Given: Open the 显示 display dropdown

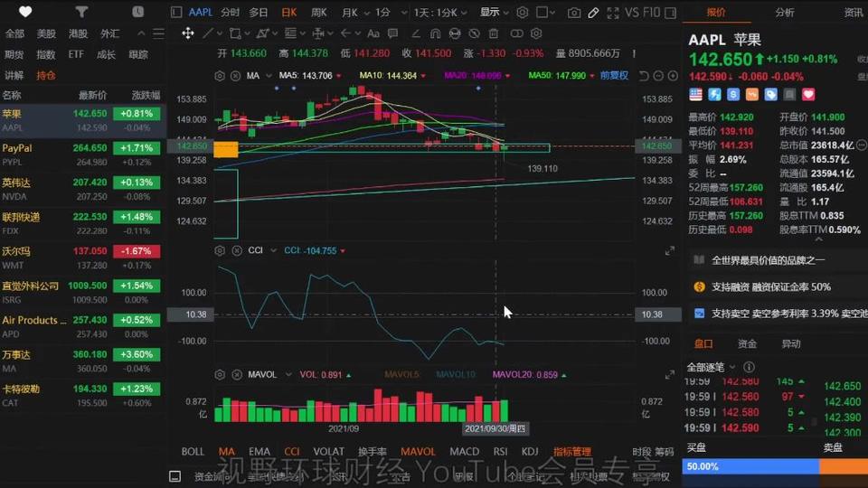Looking at the screenshot, I should 494,12.
